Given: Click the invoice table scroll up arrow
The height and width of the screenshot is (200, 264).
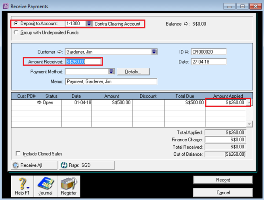Looking at the screenshot, I should [249, 102].
